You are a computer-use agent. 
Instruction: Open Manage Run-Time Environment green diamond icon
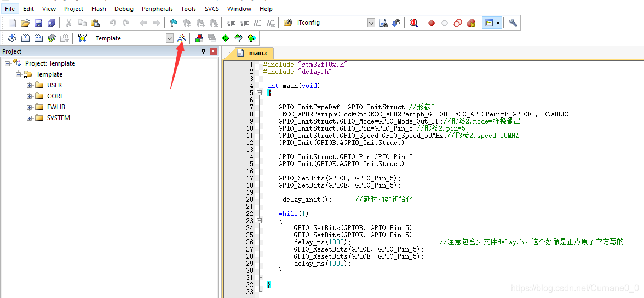click(x=226, y=38)
